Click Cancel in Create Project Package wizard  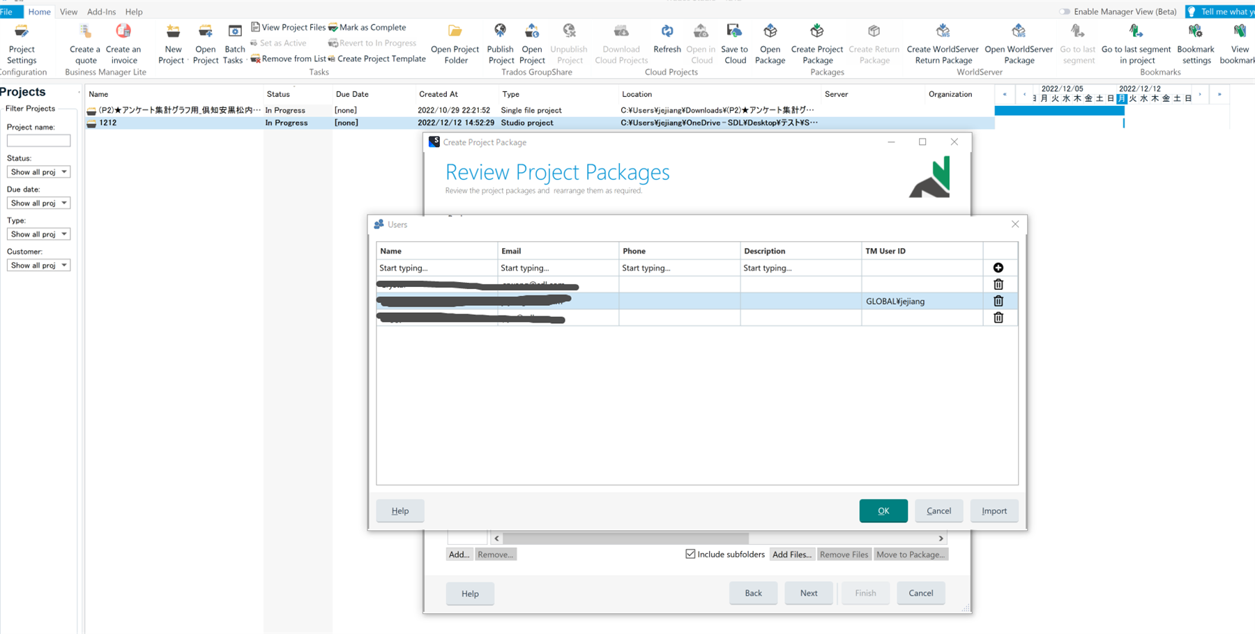[x=920, y=593]
